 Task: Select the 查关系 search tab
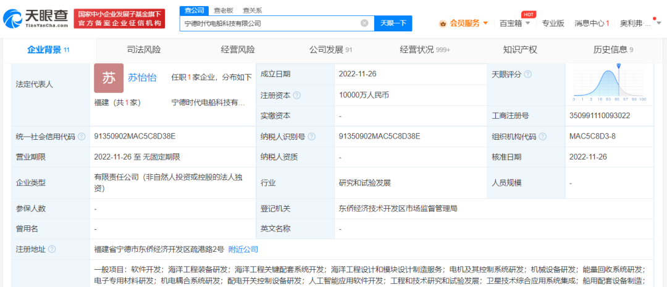point(252,10)
